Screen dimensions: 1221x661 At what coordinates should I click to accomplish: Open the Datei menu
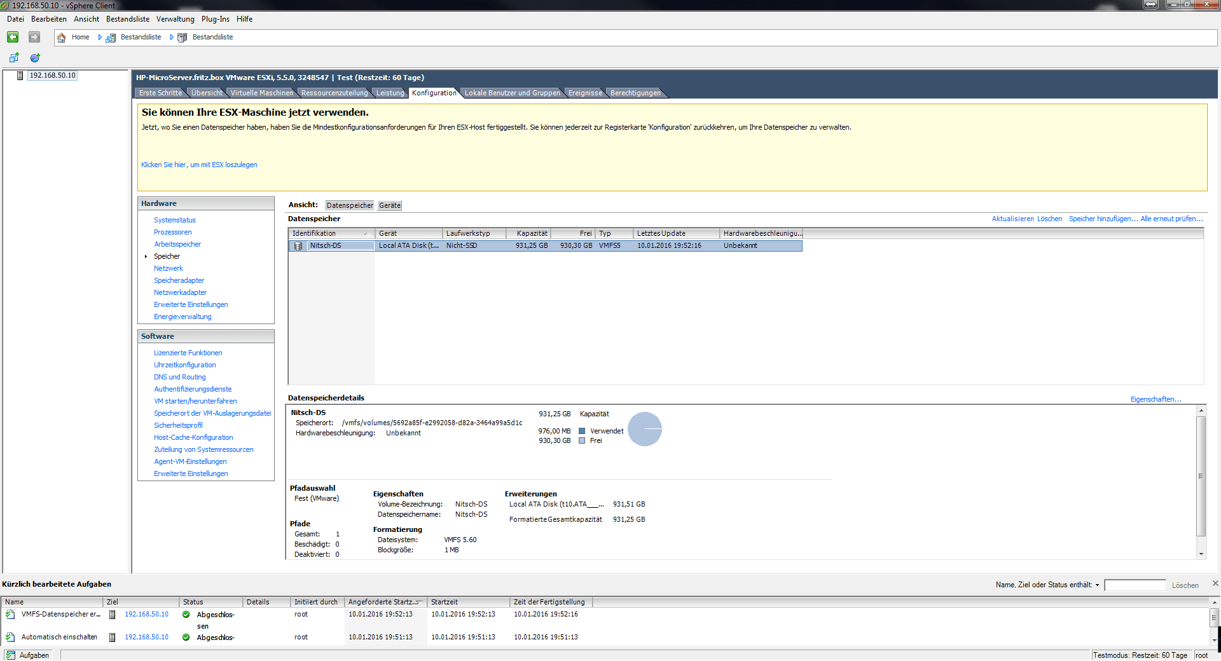[15, 19]
